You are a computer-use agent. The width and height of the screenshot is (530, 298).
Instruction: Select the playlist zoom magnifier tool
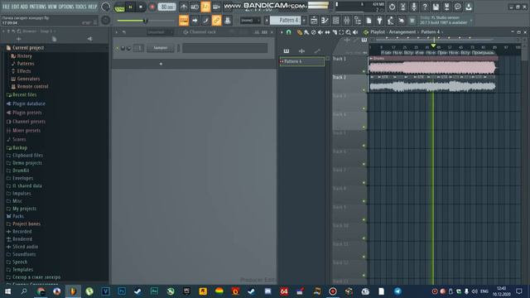pyautogui.click(x=348, y=32)
